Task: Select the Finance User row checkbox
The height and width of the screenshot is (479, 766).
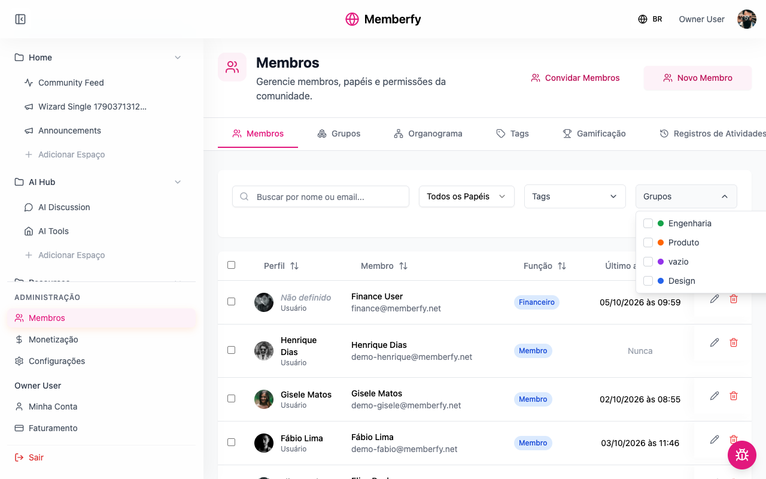Action: [x=232, y=302]
